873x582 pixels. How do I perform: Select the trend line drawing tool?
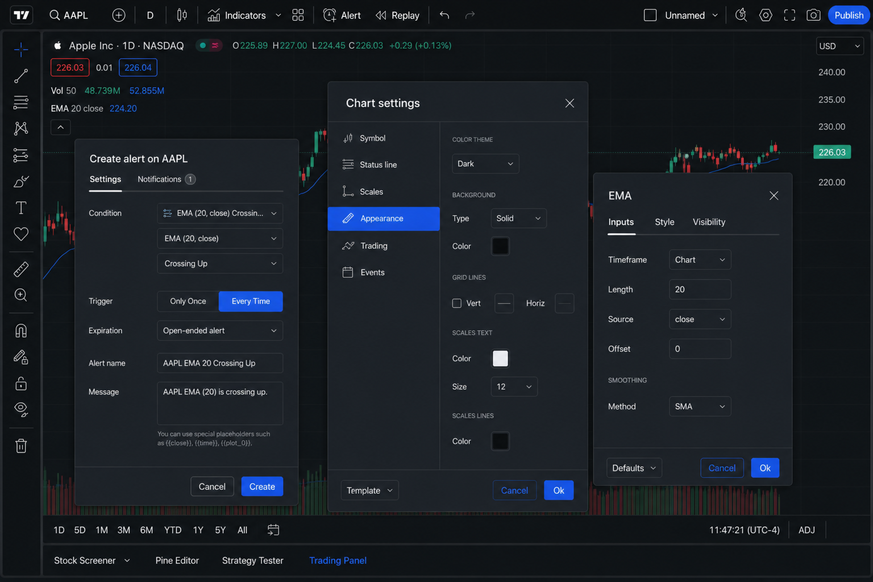tap(21, 76)
